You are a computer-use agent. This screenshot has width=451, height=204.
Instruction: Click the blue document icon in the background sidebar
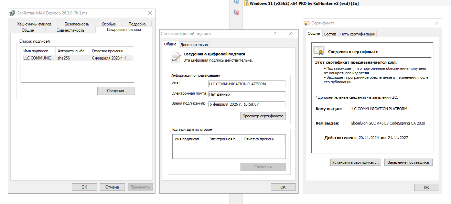tap(236, 2)
